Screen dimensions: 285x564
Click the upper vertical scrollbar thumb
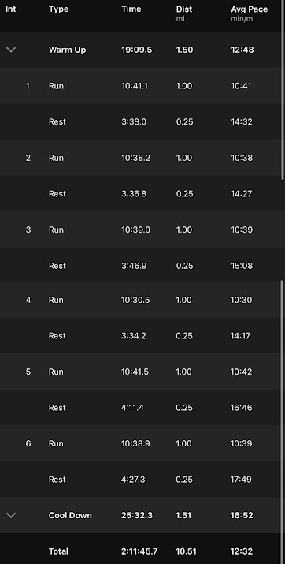pos(283,89)
